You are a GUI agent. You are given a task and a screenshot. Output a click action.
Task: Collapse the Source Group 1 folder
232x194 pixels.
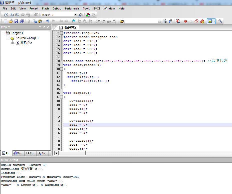(8, 38)
